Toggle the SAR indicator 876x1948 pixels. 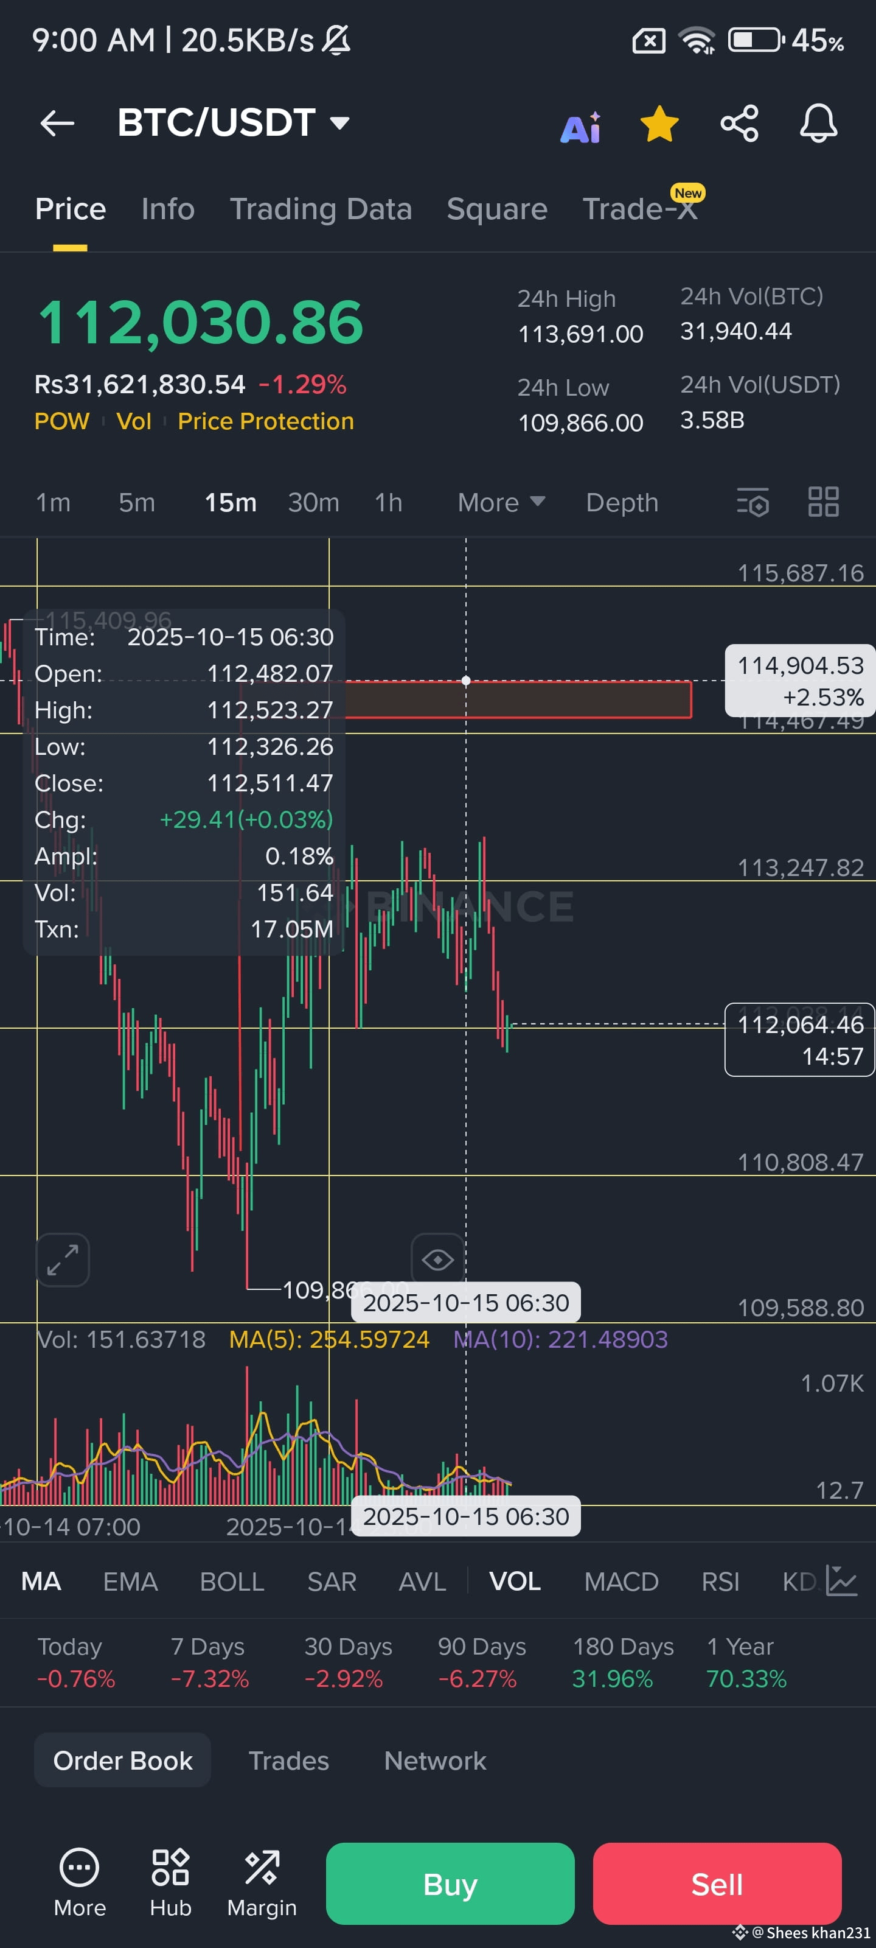[331, 1582]
